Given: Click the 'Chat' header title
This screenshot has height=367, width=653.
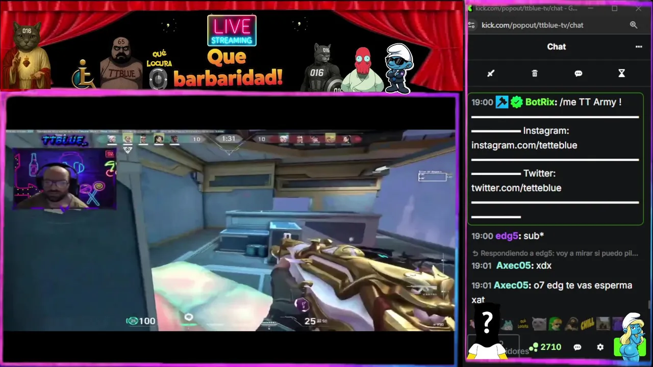Looking at the screenshot, I should (556, 46).
